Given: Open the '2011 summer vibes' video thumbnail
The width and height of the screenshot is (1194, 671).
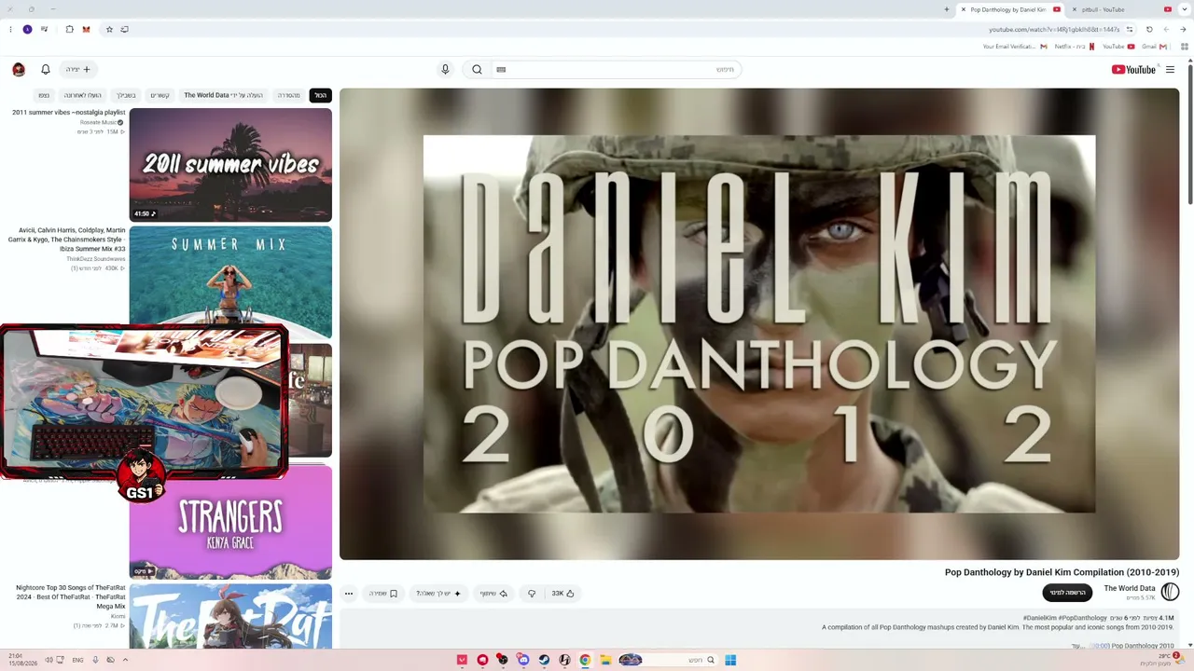Looking at the screenshot, I should point(230,165).
